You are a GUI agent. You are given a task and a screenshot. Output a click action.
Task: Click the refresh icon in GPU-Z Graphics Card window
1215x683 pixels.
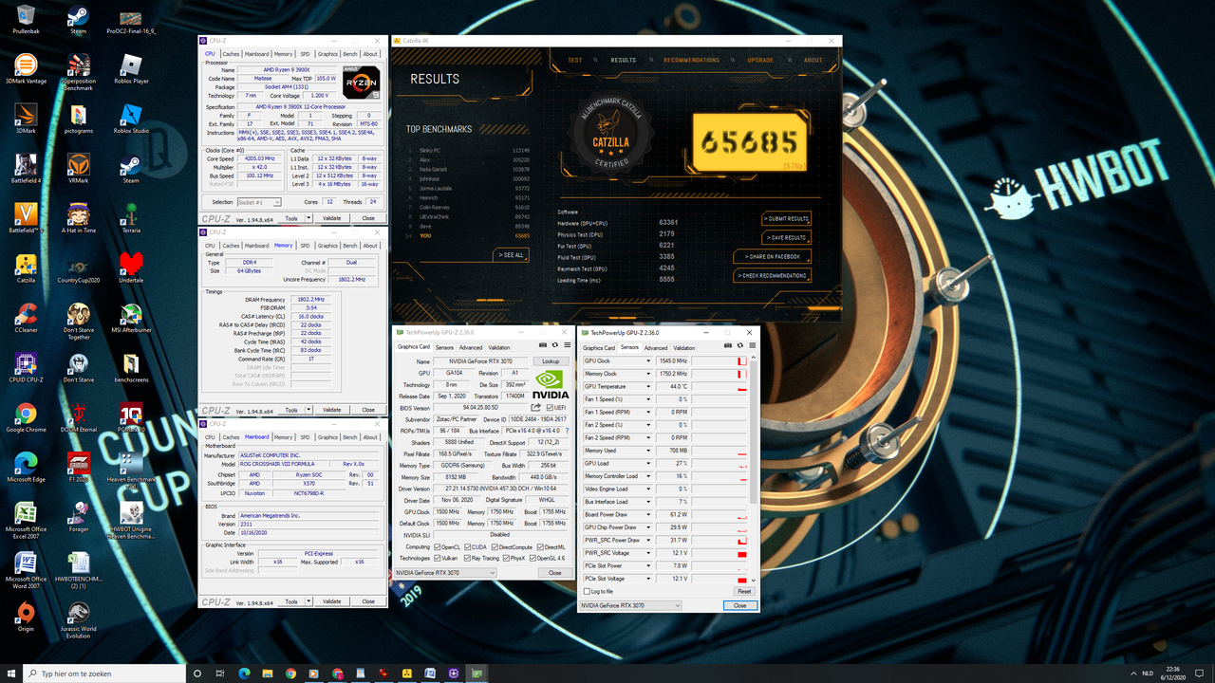click(x=555, y=345)
